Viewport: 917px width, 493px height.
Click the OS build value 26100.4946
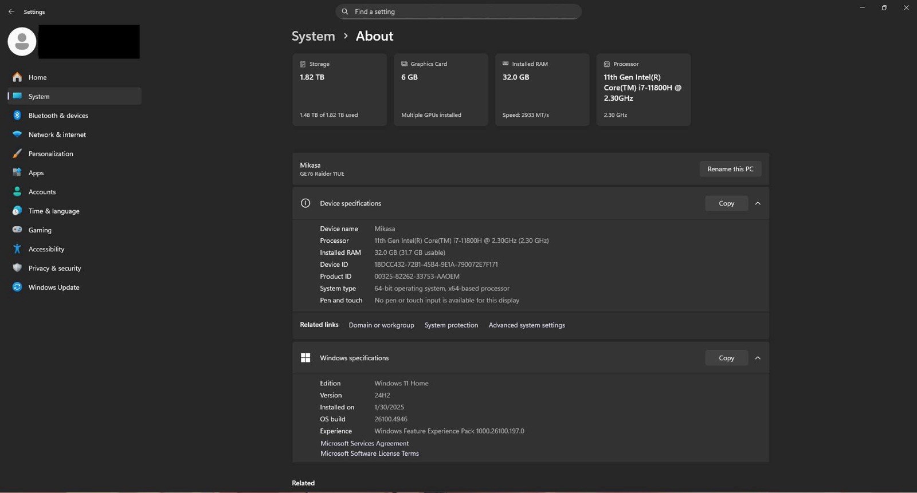coord(391,419)
